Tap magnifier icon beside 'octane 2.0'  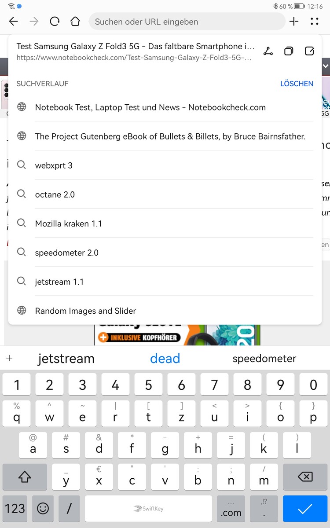pos(21,194)
